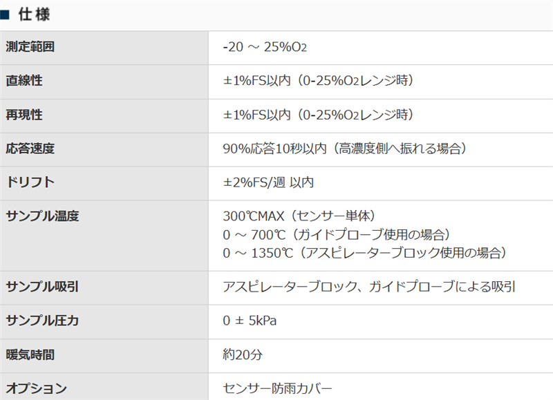553x400 pixels.
Task: Click the サンプル圧力 row label
Action: pyautogui.click(x=42, y=321)
